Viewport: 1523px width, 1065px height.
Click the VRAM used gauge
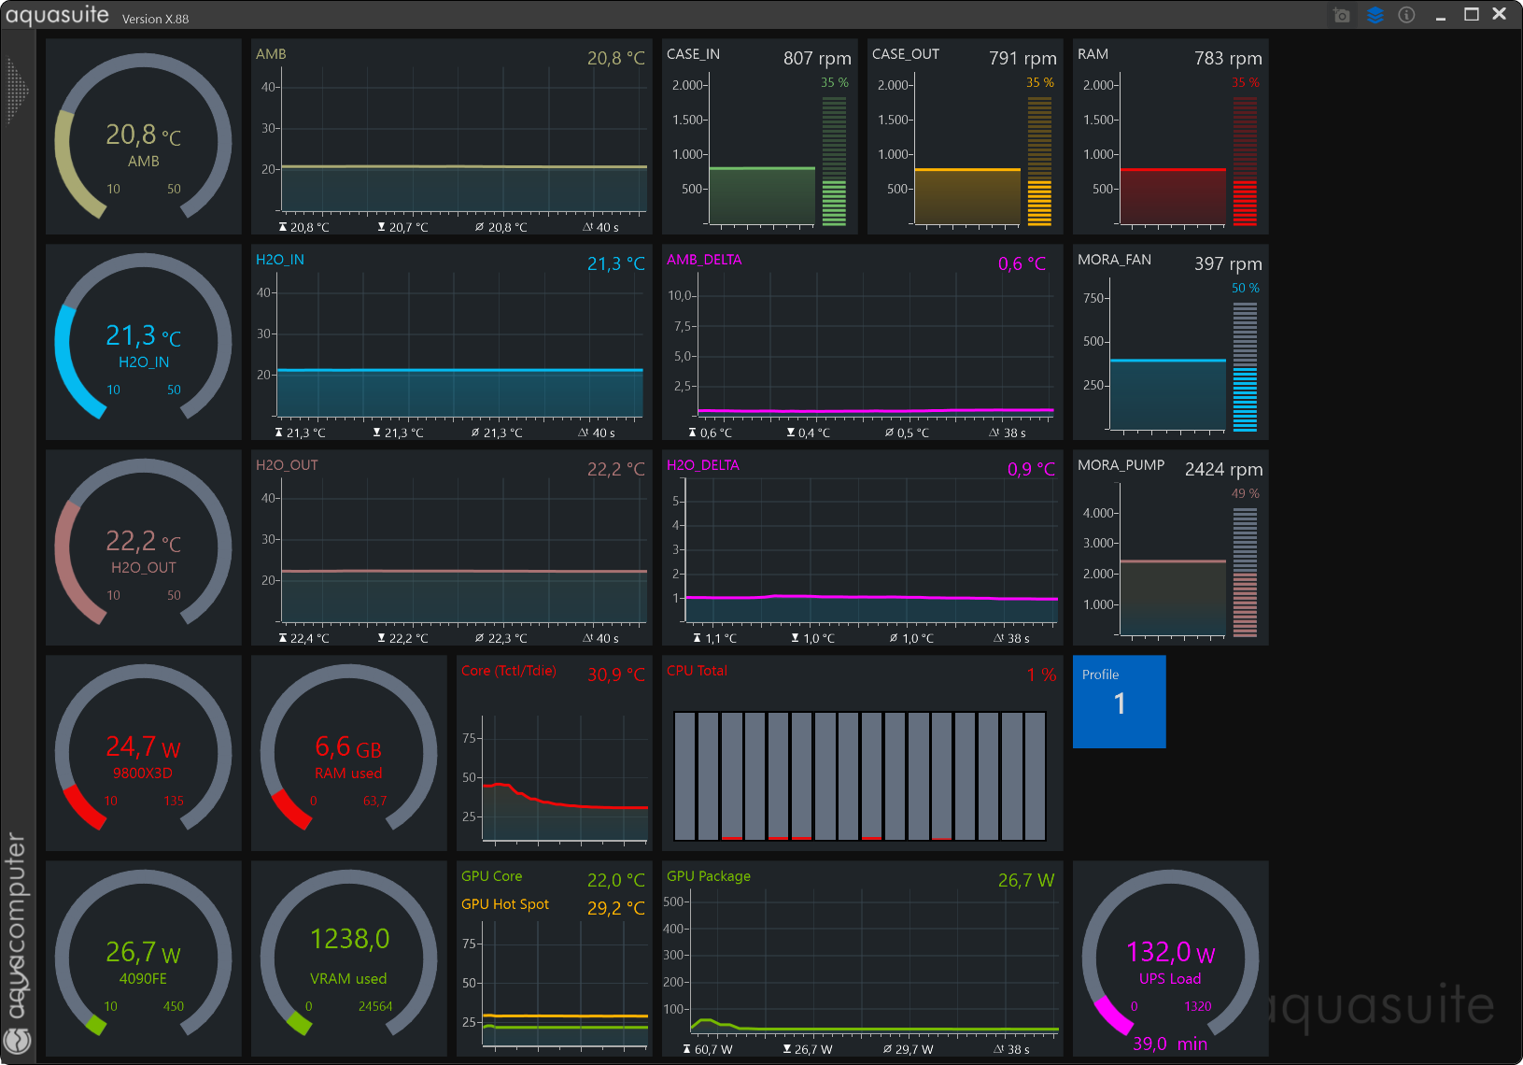click(348, 958)
